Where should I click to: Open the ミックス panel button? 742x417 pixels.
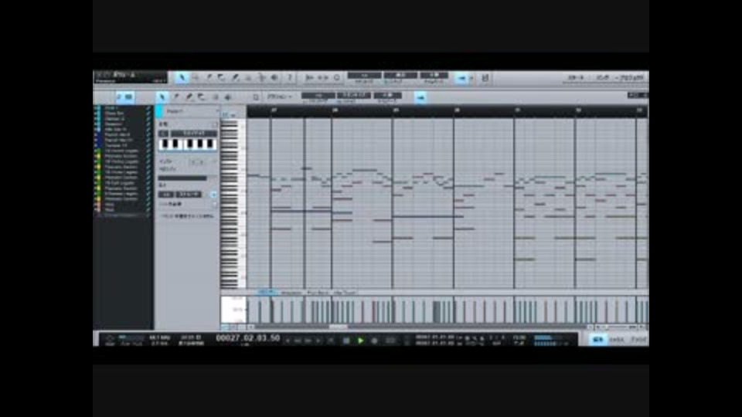click(617, 340)
